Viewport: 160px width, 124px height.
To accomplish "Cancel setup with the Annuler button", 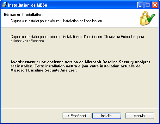I will pos(140,116).
